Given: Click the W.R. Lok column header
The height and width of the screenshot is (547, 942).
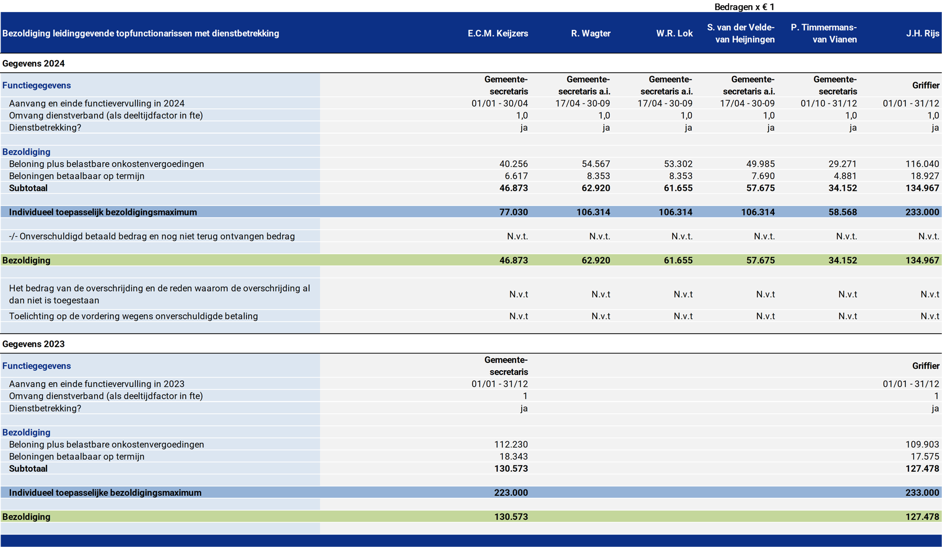Looking at the screenshot, I should tap(674, 33).
